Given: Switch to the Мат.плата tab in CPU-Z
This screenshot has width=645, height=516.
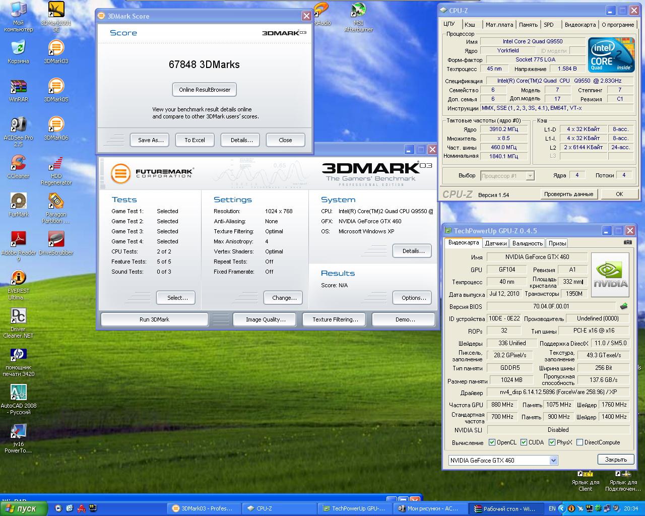Looking at the screenshot, I should [x=499, y=25].
